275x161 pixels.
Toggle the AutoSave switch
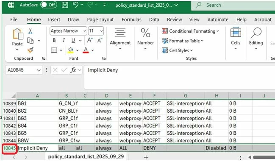pyautogui.click(x=49, y=5)
